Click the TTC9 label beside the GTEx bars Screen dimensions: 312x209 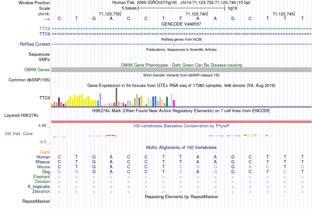tap(45, 98)
